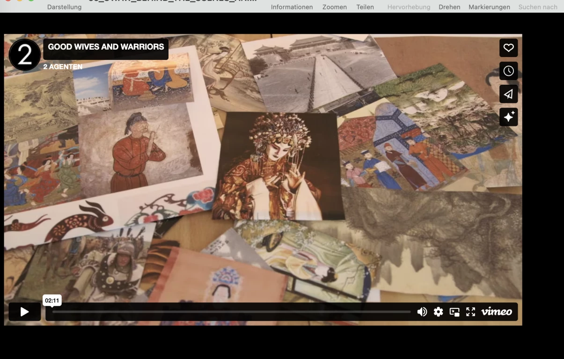Like the video with the heart icon
The width and height of the screenshot is (564, 359).
pyautogui.click(x=508, y=48)
